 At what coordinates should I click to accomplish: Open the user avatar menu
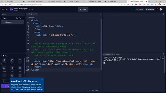[x=161, y=9]
